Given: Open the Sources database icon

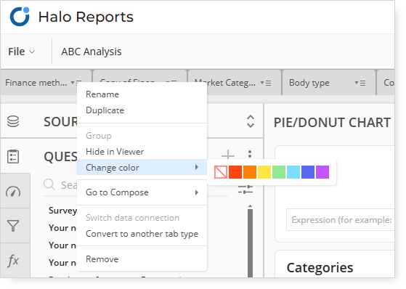Looking at the screenshot, I should pyautogui.click(x=13, y=121).
